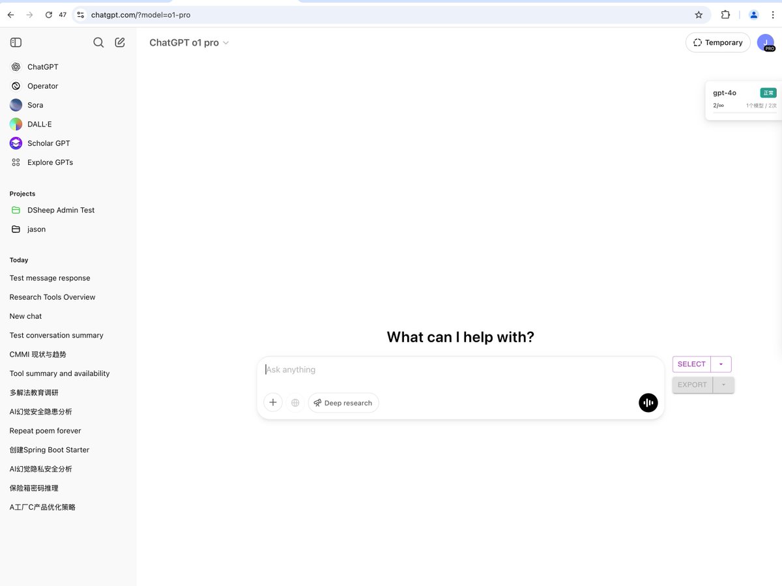782x586 pixels.
Task: Open ChatGPT item in sidebar
Action: 68,67
